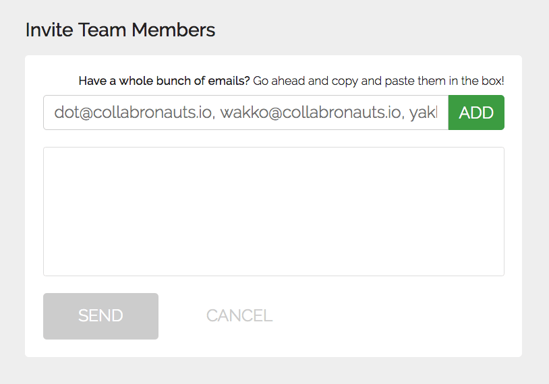Send invitations with the gray SEND button
549x384 pixels.
pos(101,316)
